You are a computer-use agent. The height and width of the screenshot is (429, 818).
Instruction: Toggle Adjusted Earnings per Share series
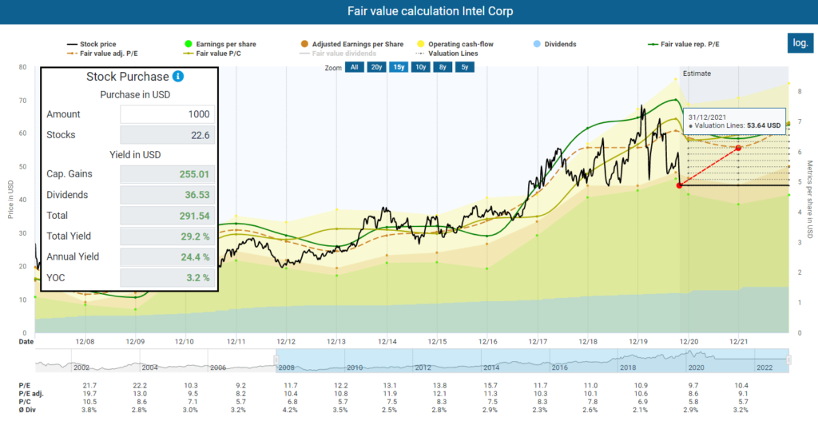[352, 45]
